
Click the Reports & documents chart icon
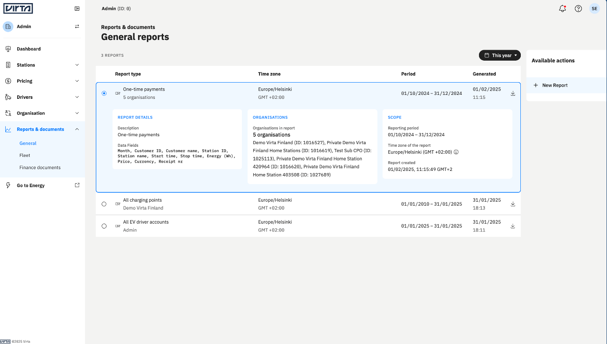point(8,129)
